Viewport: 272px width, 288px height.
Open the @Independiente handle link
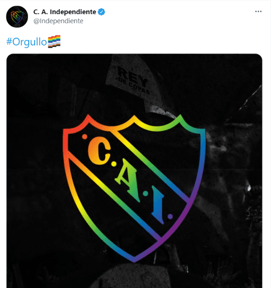pyautogui.click(x=58, y=21)
